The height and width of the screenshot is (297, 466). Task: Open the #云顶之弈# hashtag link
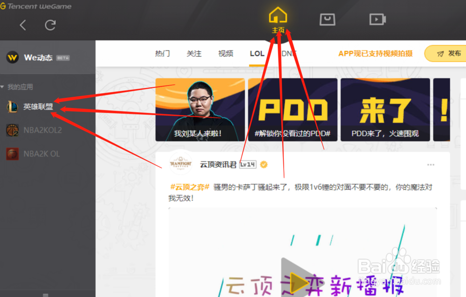point(190,187)
